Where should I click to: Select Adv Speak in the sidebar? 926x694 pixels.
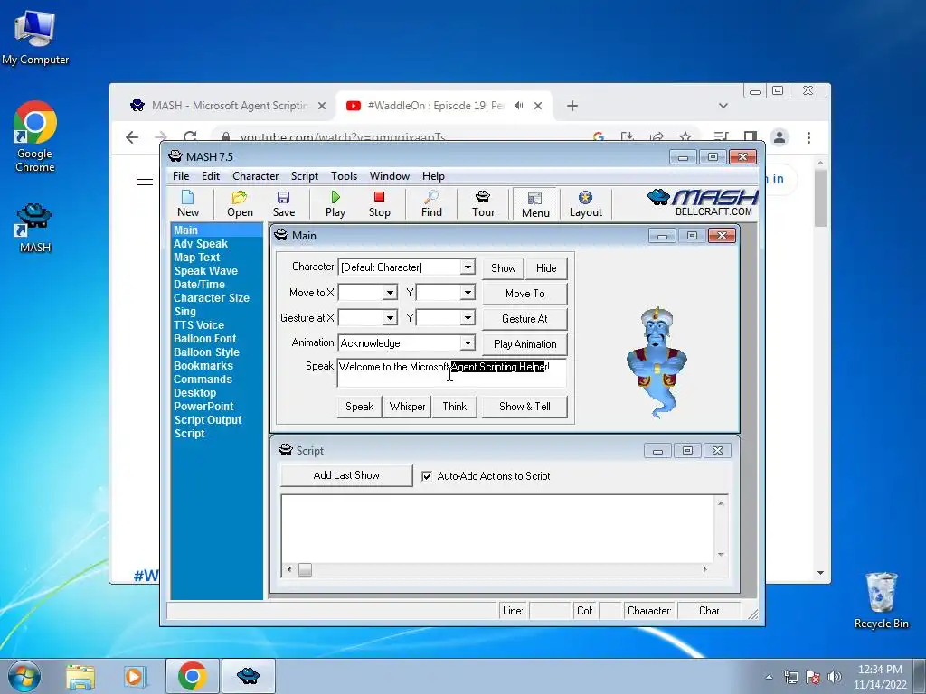point(201,244)
